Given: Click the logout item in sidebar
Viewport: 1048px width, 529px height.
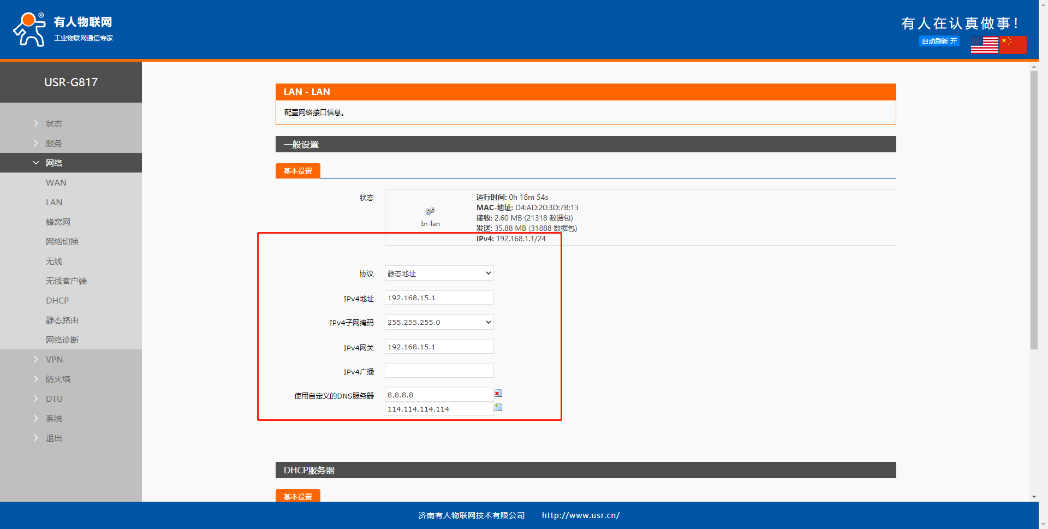Looking at the screenshot, I should tap(53, 438).
